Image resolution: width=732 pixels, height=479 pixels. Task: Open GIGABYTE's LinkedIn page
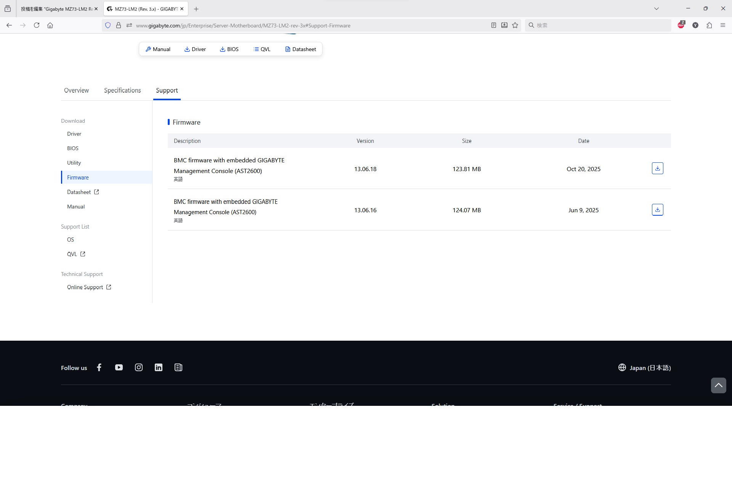159,367
